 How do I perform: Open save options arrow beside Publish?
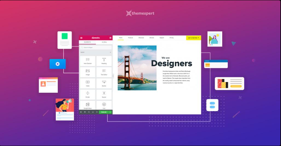(110, 112)
